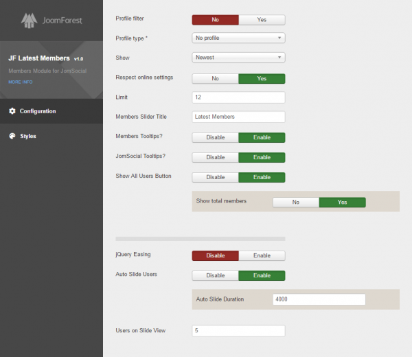Click the Profile type label
This screenshot has height=357, width=412.
point(131,38)
